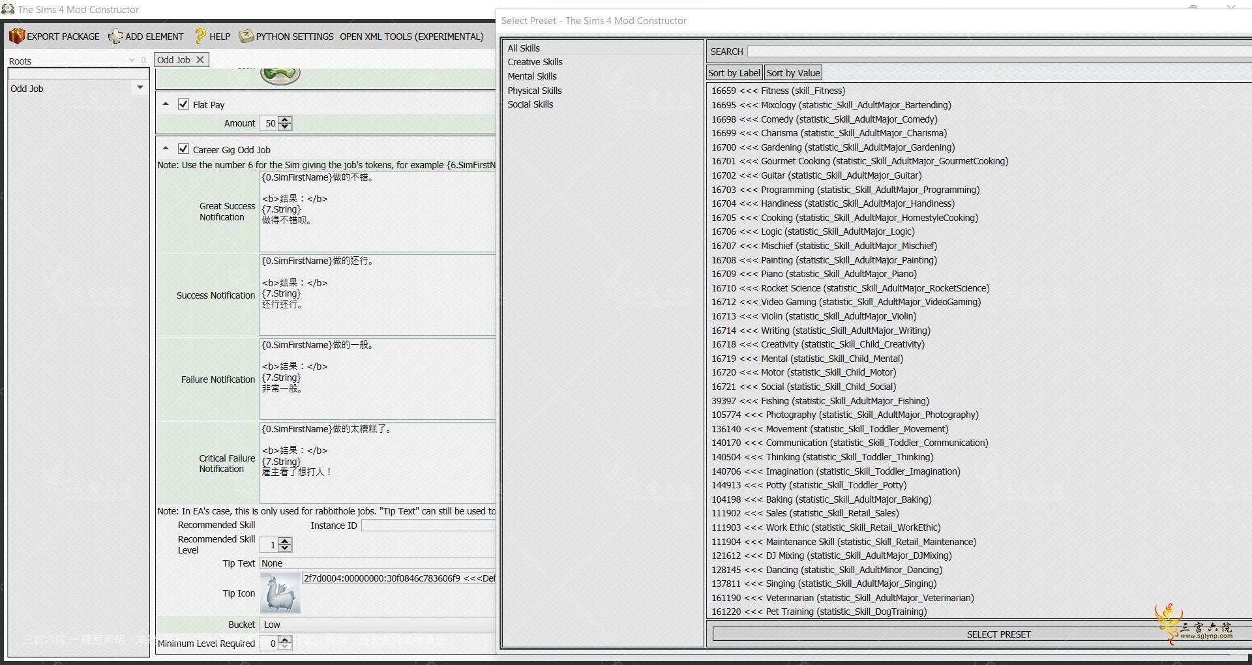Viewport: 1252px width, 665px height.
Task: Click the preset Search field
Action: (999, 51)
